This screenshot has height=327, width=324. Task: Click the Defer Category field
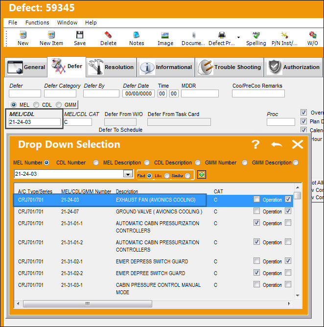click(60, 93)
